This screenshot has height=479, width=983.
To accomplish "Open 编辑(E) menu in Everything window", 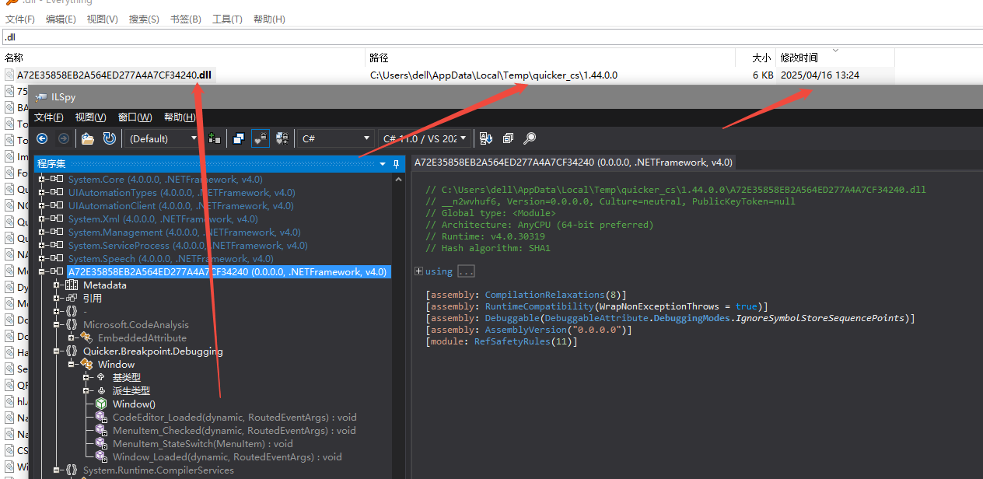I will [x=61, y=19].
